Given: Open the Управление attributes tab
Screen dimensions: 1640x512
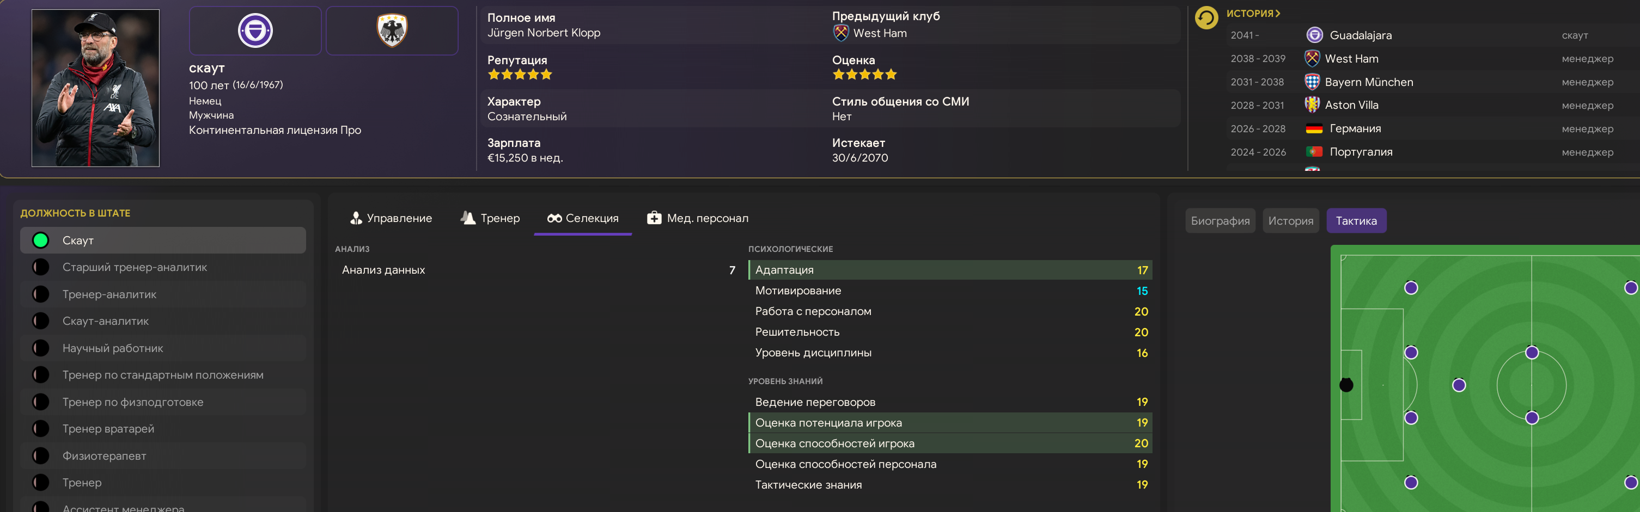Looking at the screenshot, I should 391,218.
